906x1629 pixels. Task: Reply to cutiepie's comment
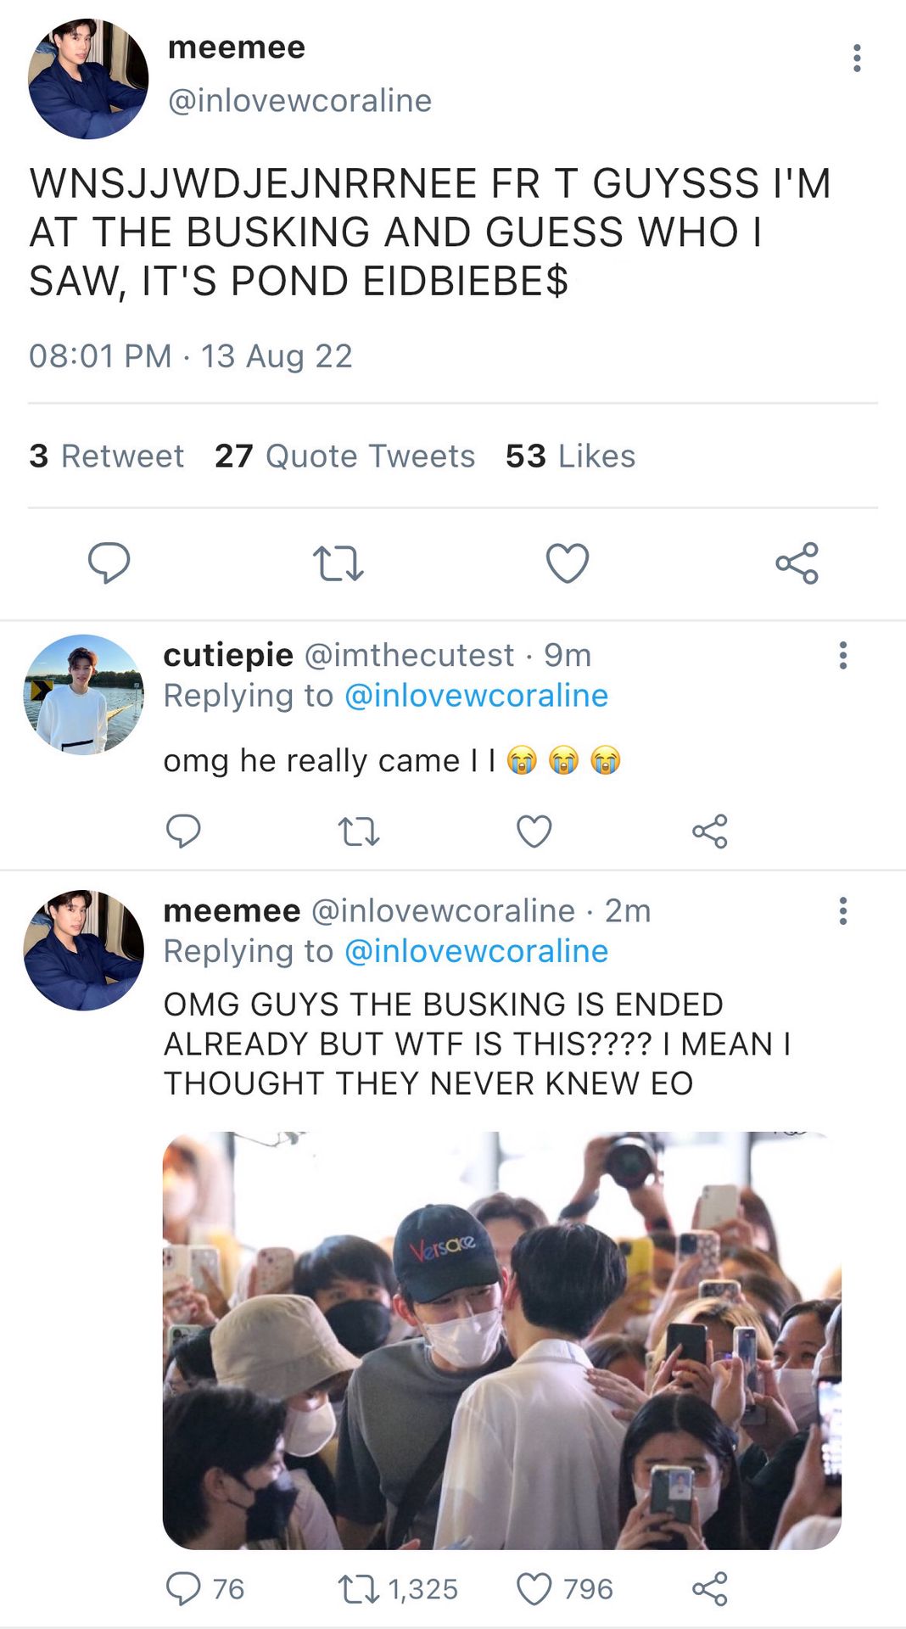[183, 831]
